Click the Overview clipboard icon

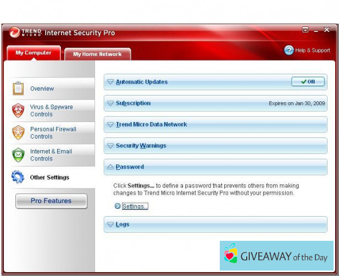tap(18, 88)
